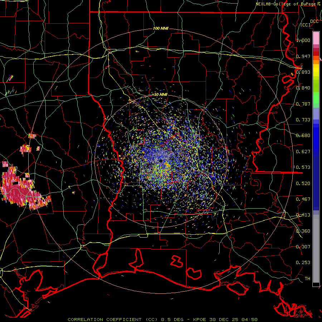Select the 0.520 value on the color scale
Viewport: 322px width, 322px height.
click(303, 183)
